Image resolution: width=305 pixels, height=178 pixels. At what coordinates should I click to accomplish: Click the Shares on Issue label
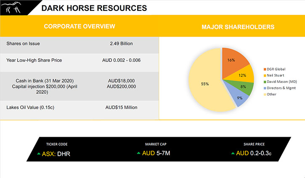pos(23,44)
